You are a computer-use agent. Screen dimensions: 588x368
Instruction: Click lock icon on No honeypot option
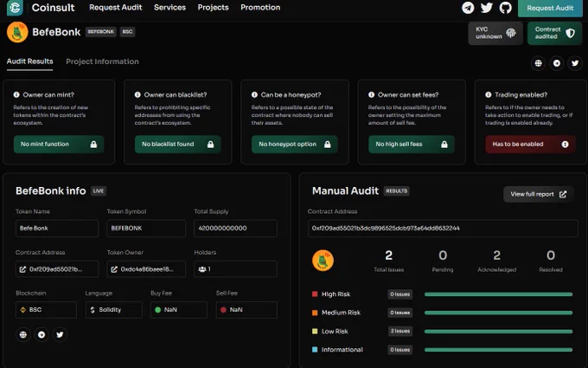tap(328, 145)
